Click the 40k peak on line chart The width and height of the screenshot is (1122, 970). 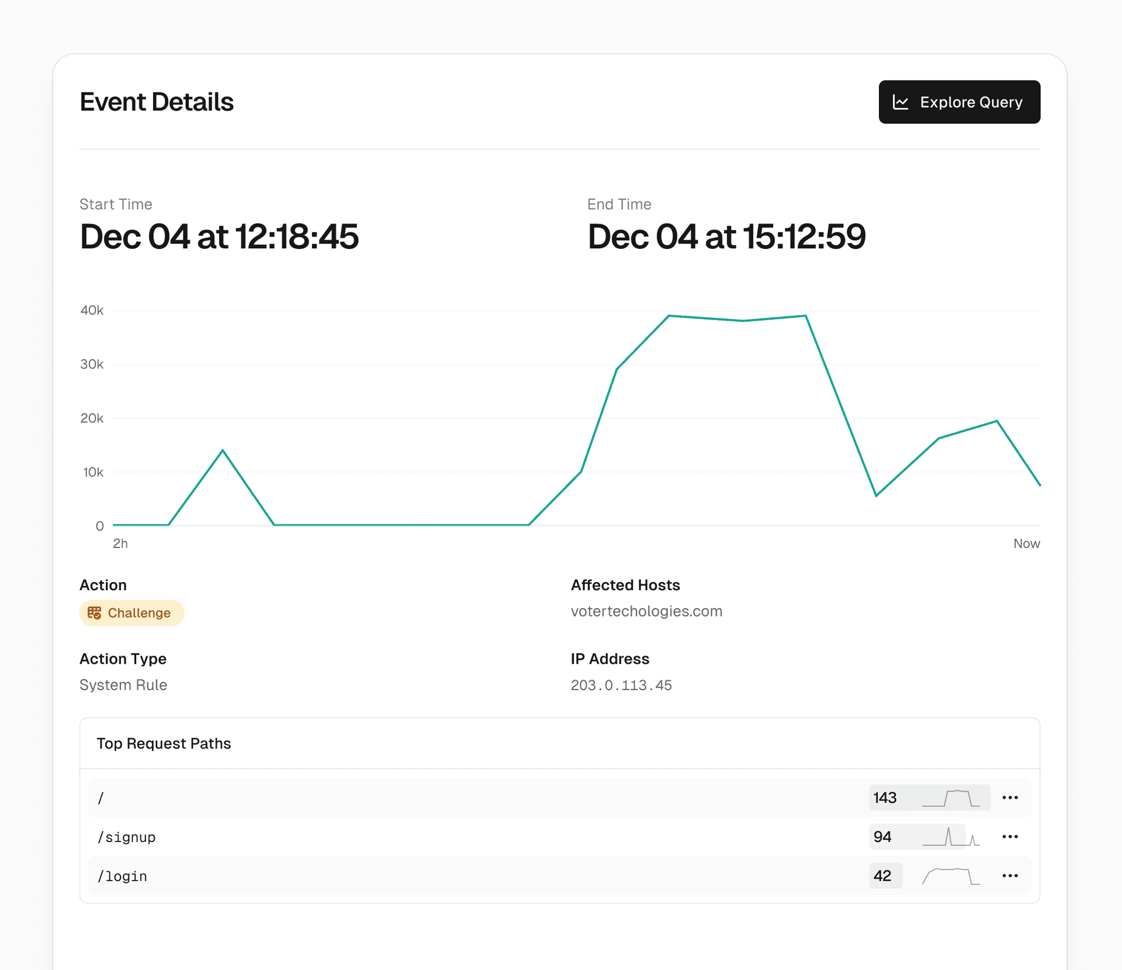[670, 316]
